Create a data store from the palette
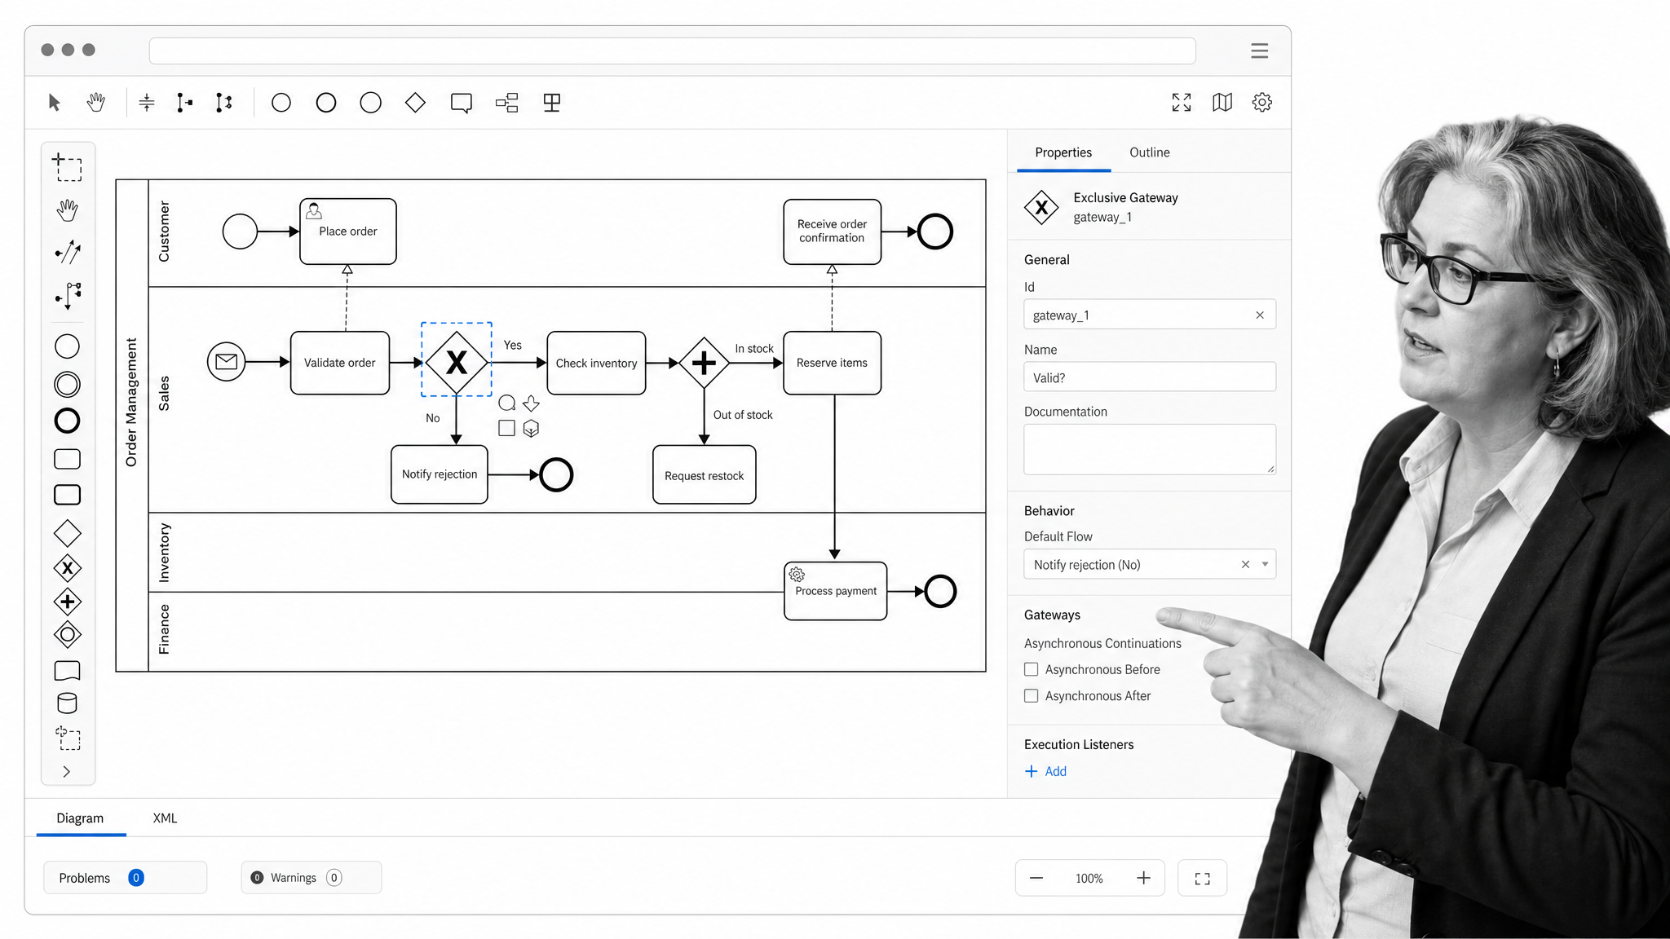The height and width of the screenshot is (939, 1670). [x=67, y=703]
